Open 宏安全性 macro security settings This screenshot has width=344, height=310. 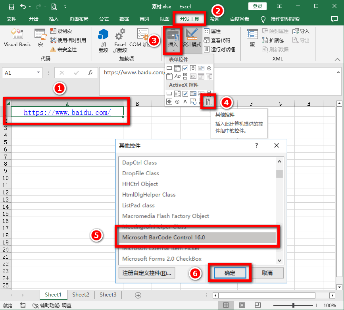coord(63,49)
